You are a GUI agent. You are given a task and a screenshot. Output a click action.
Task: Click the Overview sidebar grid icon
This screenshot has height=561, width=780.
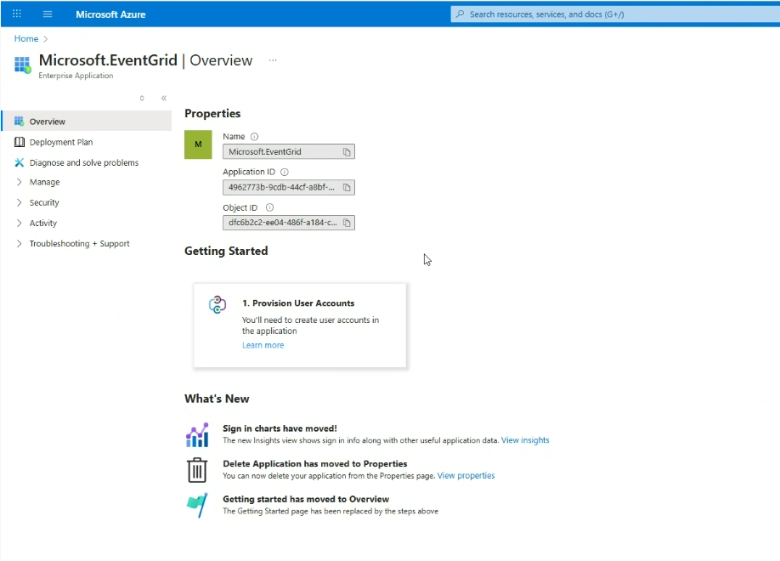pyautogui.click(x=19, y=121)
